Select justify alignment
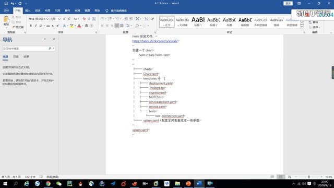The width and height of the screenshot is (334, 188). 117,26
